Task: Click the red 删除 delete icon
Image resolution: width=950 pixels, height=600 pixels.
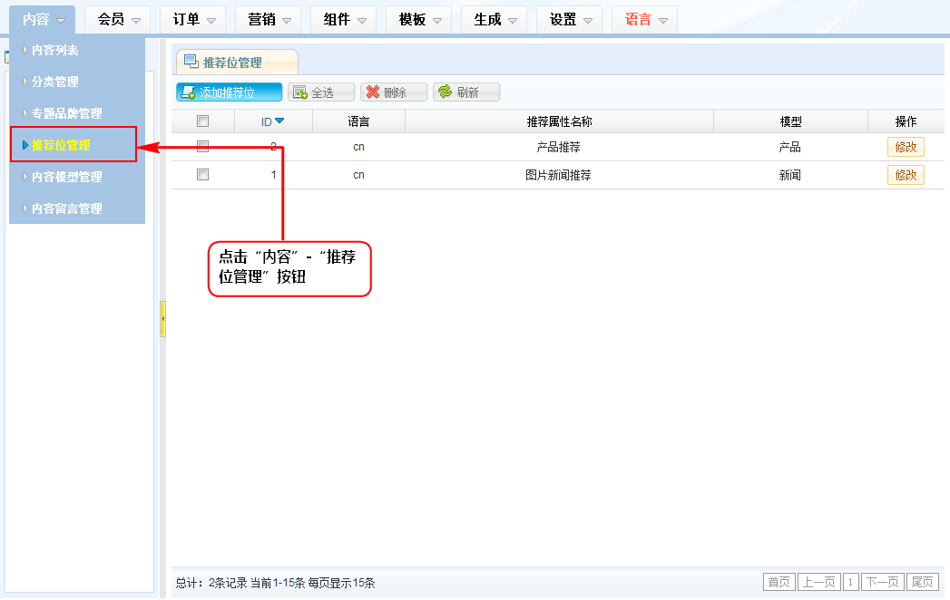Action: pos(372,92)
